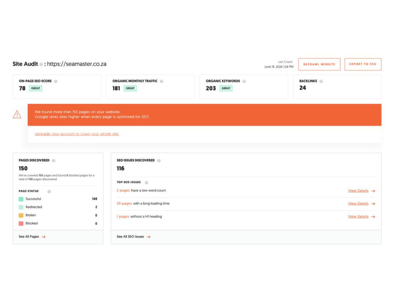404x303 pixels.
Task: Open the Organic Keywords help icon
Action: [244, 81]
